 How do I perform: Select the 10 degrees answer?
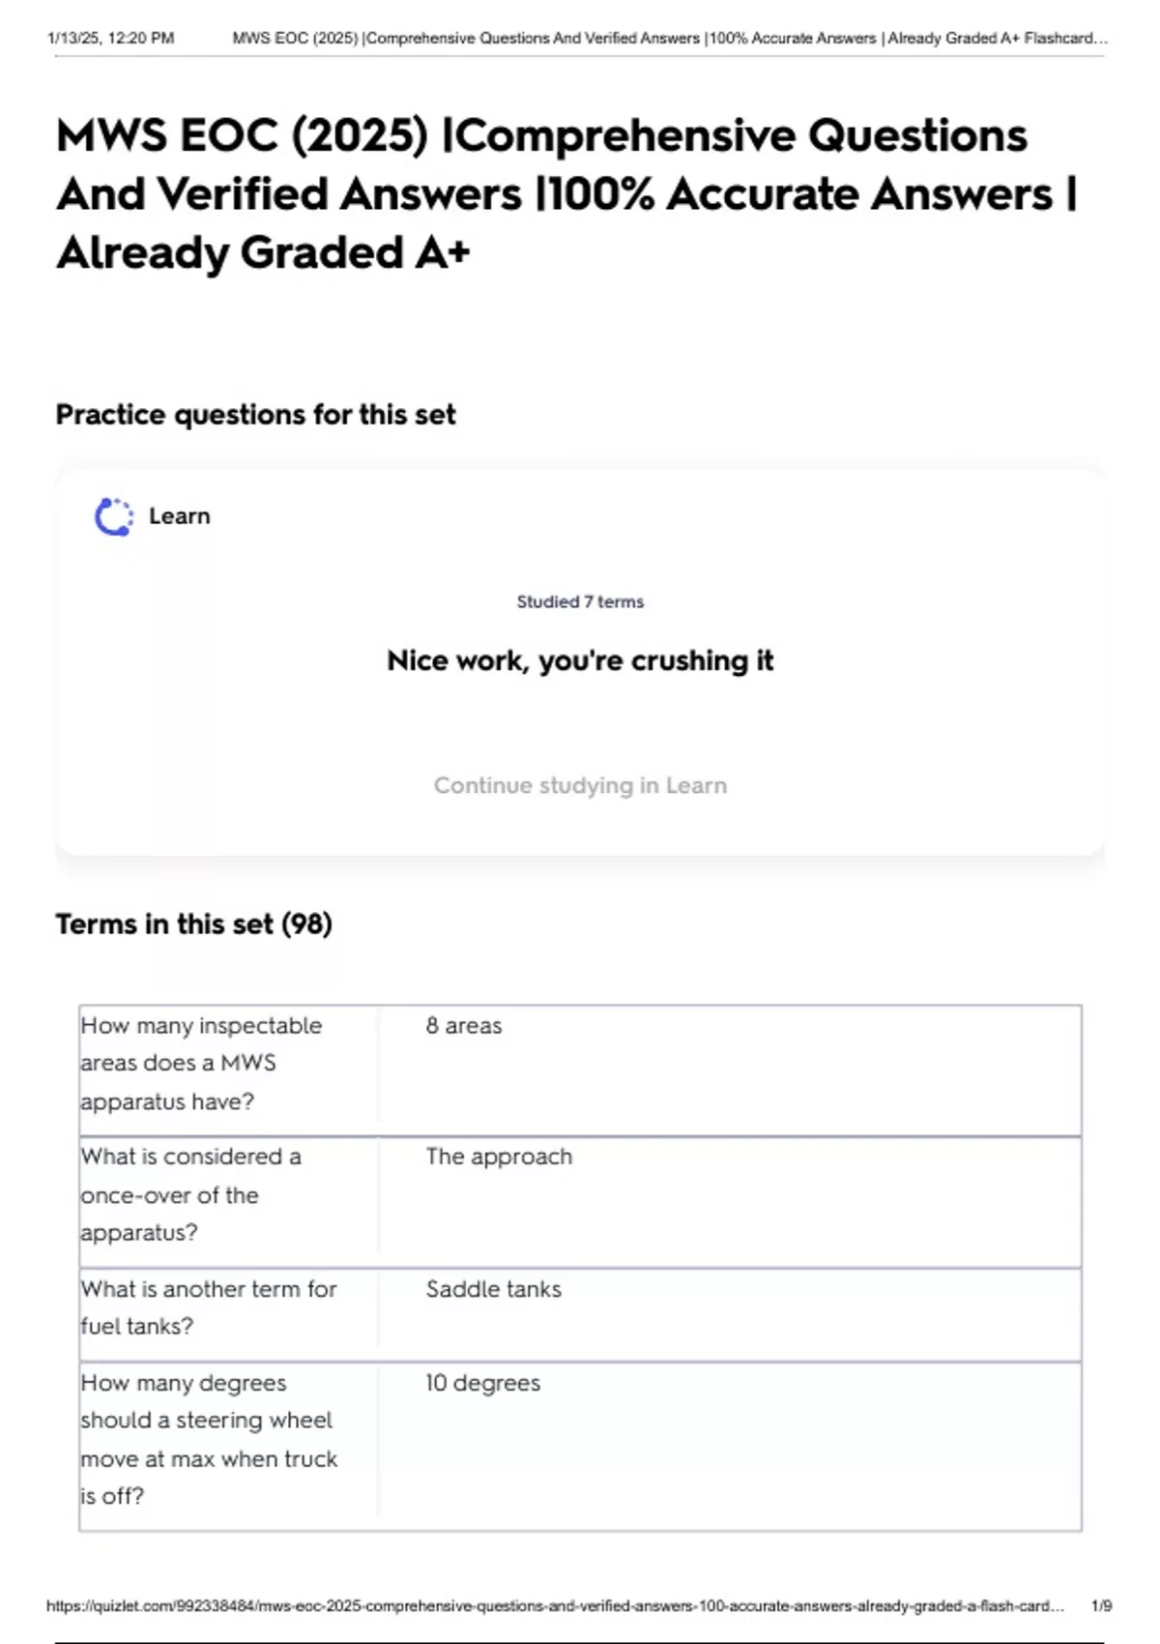(x=482, y=1383)
